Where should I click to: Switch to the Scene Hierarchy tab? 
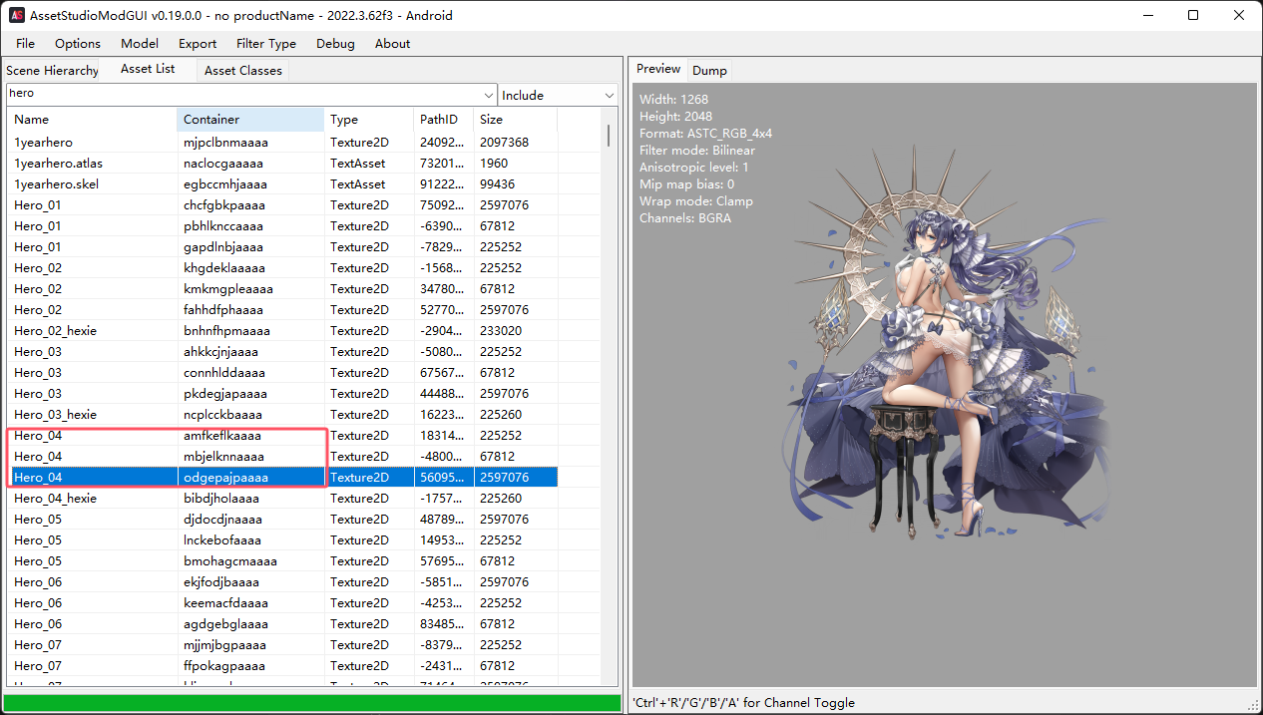coord(52,71)
